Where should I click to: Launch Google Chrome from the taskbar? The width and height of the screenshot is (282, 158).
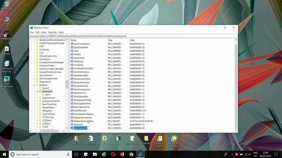[131, 154]
